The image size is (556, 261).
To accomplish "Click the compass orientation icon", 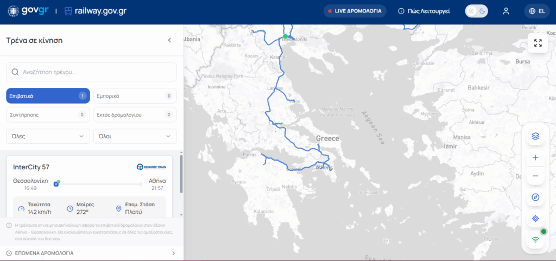I will (535, 197).
